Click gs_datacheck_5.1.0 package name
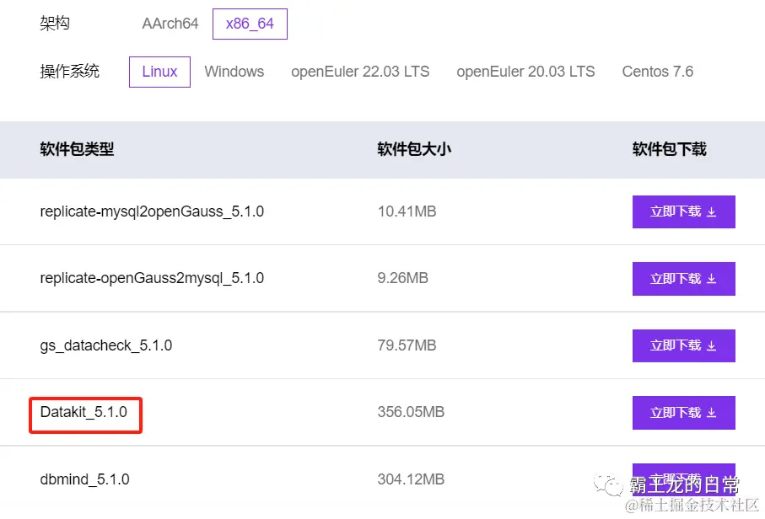 [106, 345]
